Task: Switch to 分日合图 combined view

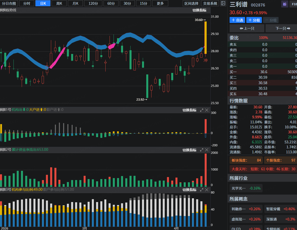Action: click(9, 3)
